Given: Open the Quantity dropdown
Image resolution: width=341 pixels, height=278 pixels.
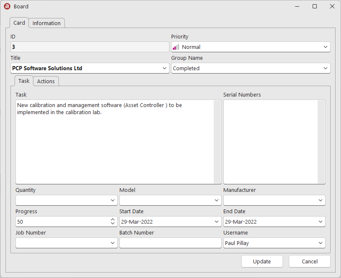Looking at the screenshot, I should coord(112,200).
